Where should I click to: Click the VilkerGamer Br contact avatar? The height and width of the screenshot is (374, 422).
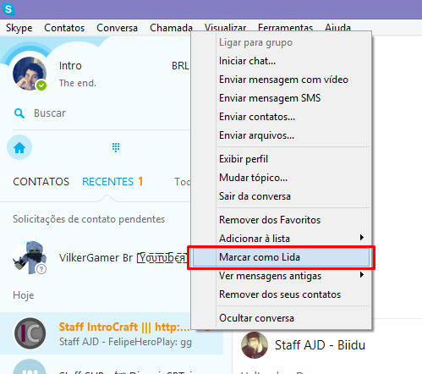coord(30,257)
